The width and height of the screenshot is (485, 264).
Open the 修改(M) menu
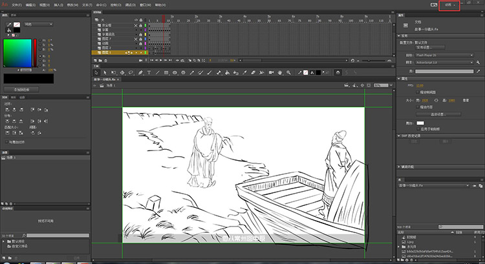click(x=72, y=5)
